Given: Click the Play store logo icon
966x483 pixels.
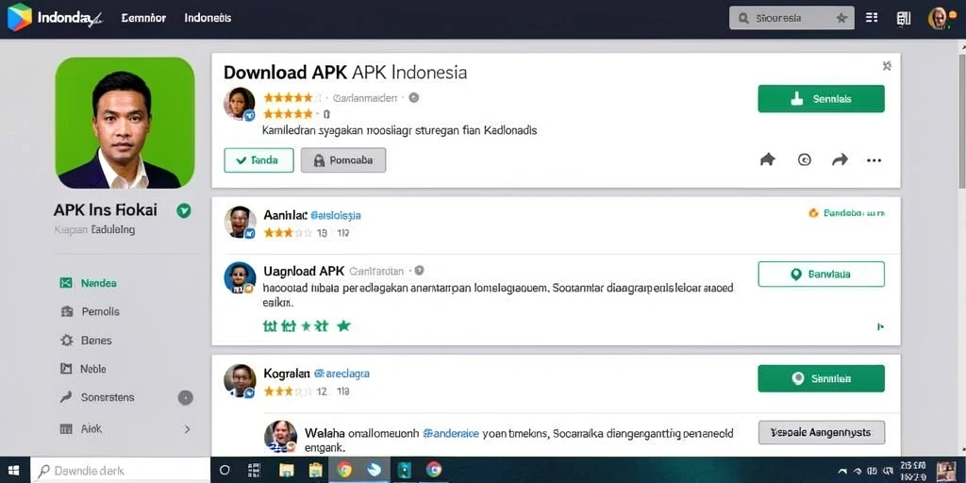Looking at the screenshot, I should pos(19,17).
